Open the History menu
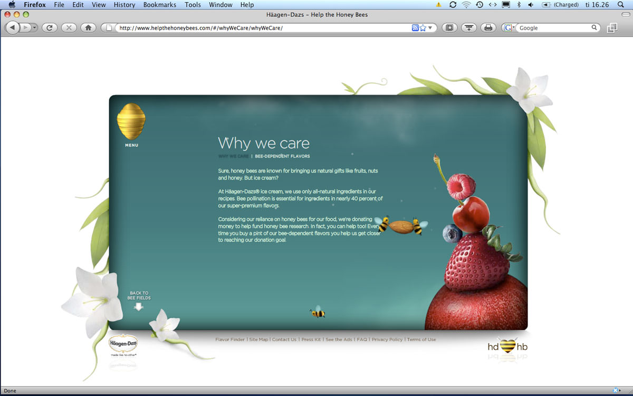633x396 pixels. coord(124,5)
